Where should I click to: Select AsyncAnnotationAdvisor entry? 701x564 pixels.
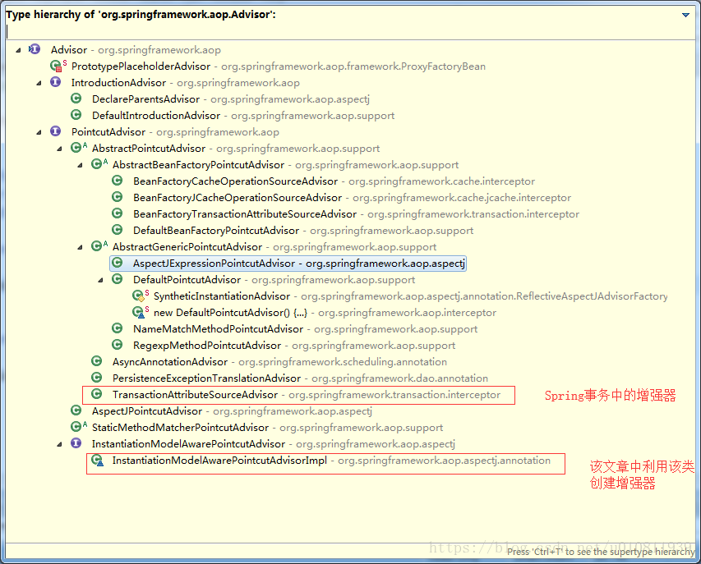pos(279,362)
